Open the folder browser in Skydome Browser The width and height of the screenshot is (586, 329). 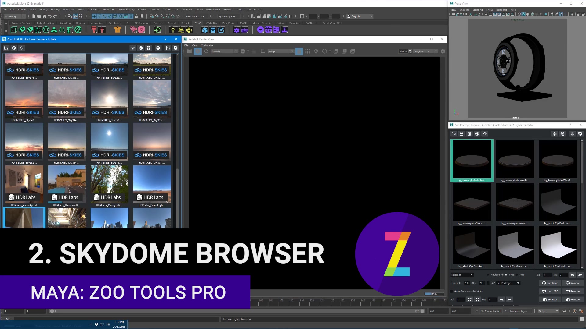pyautogui.click(x=6, y=48)
